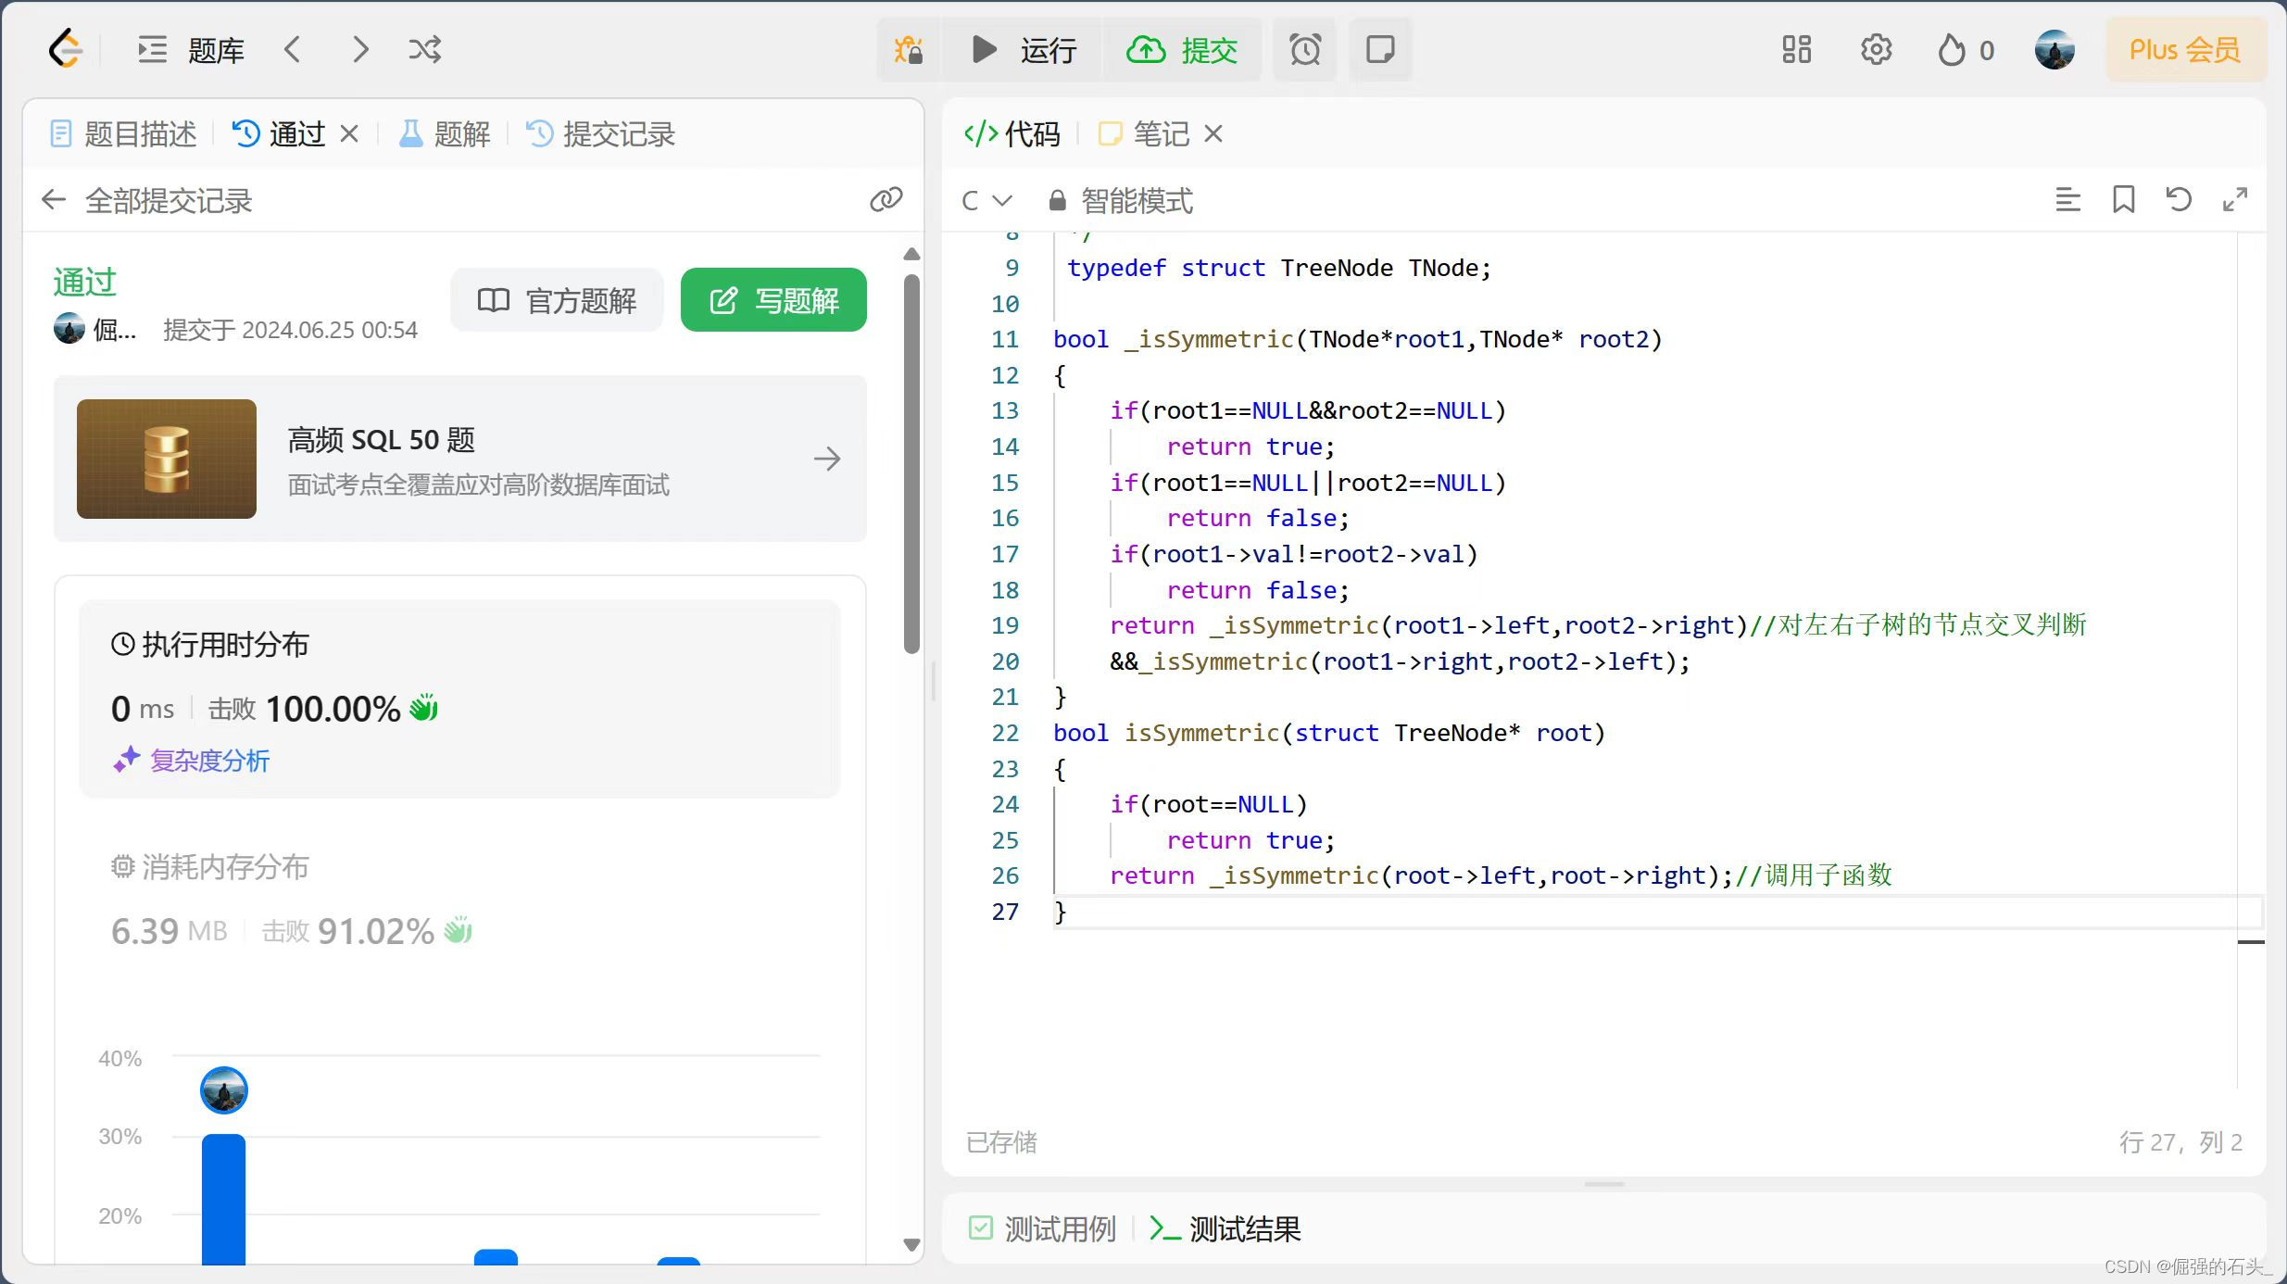
Task: Expand the 高频 SQL 50 题 card arrow
Action: pos(827,459)
